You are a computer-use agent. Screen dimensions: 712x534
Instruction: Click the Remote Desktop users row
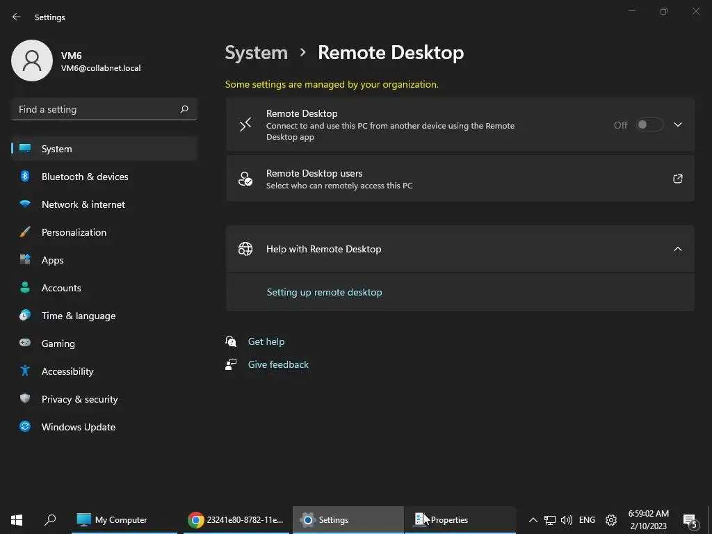click(460, 179)
